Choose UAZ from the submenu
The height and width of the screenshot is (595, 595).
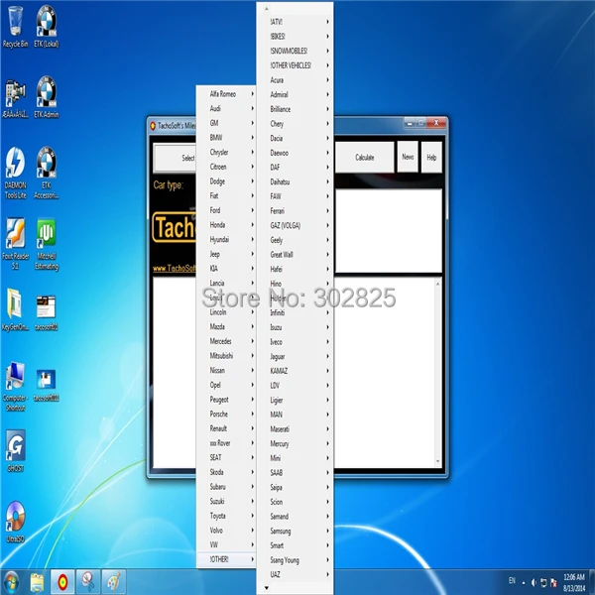295,574
